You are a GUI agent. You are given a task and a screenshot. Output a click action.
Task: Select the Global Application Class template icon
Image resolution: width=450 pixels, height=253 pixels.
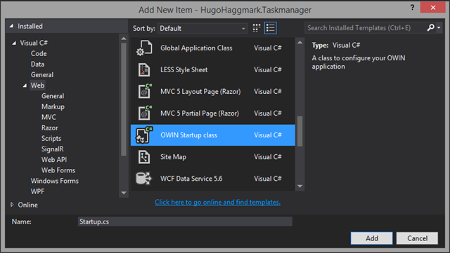144,48
